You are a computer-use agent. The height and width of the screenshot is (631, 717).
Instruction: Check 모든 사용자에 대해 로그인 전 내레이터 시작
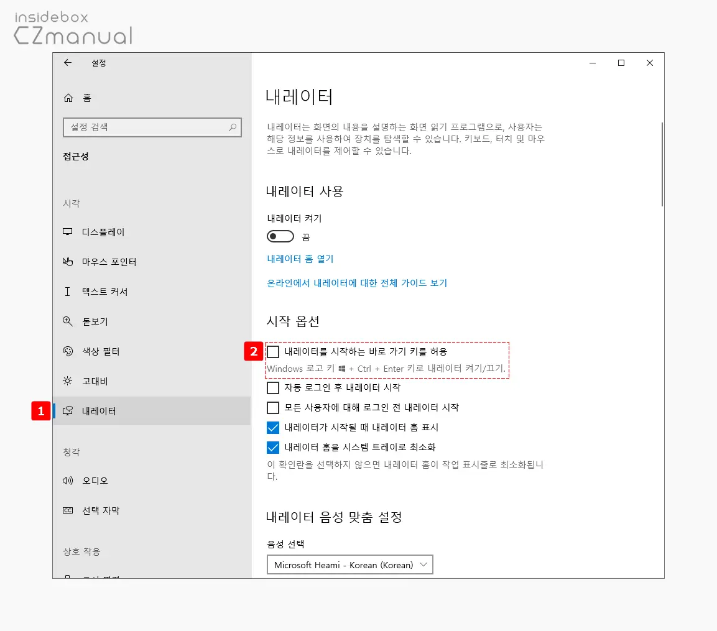tap(273, 407)
